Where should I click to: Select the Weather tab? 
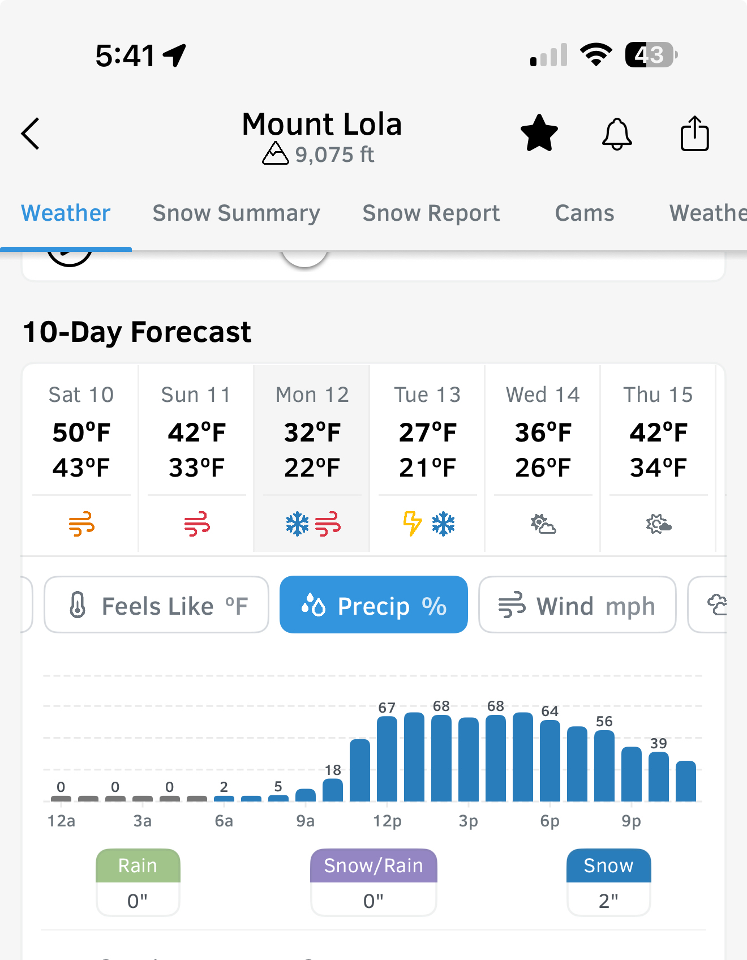pos(66,213)
